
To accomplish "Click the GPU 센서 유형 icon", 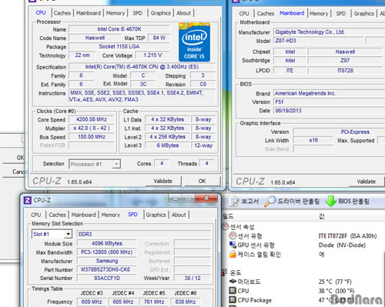I will tap(233, 245).
